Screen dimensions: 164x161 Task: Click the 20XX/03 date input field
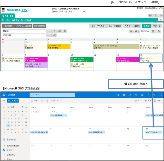tap(145, 31)
